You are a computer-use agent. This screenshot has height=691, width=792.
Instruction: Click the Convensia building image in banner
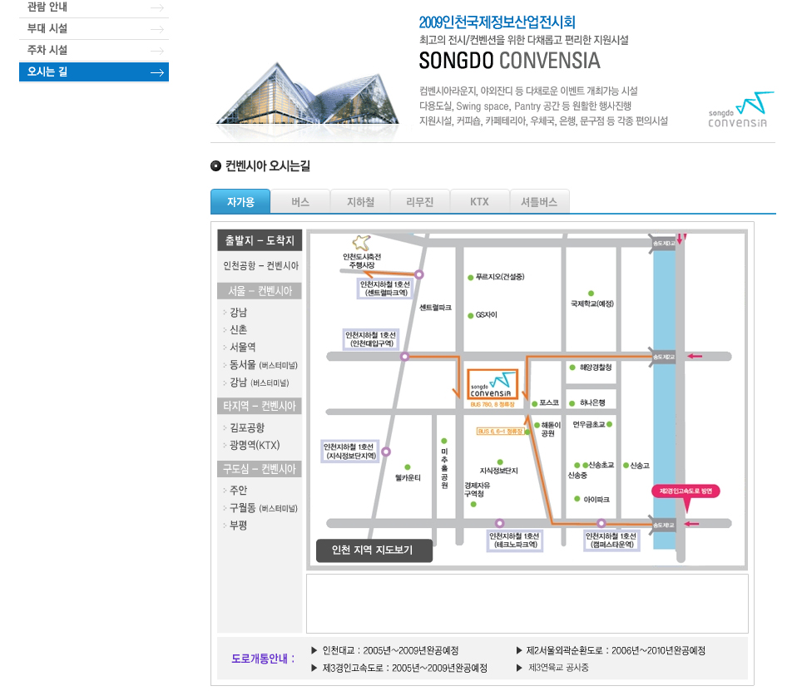(307, 95)
